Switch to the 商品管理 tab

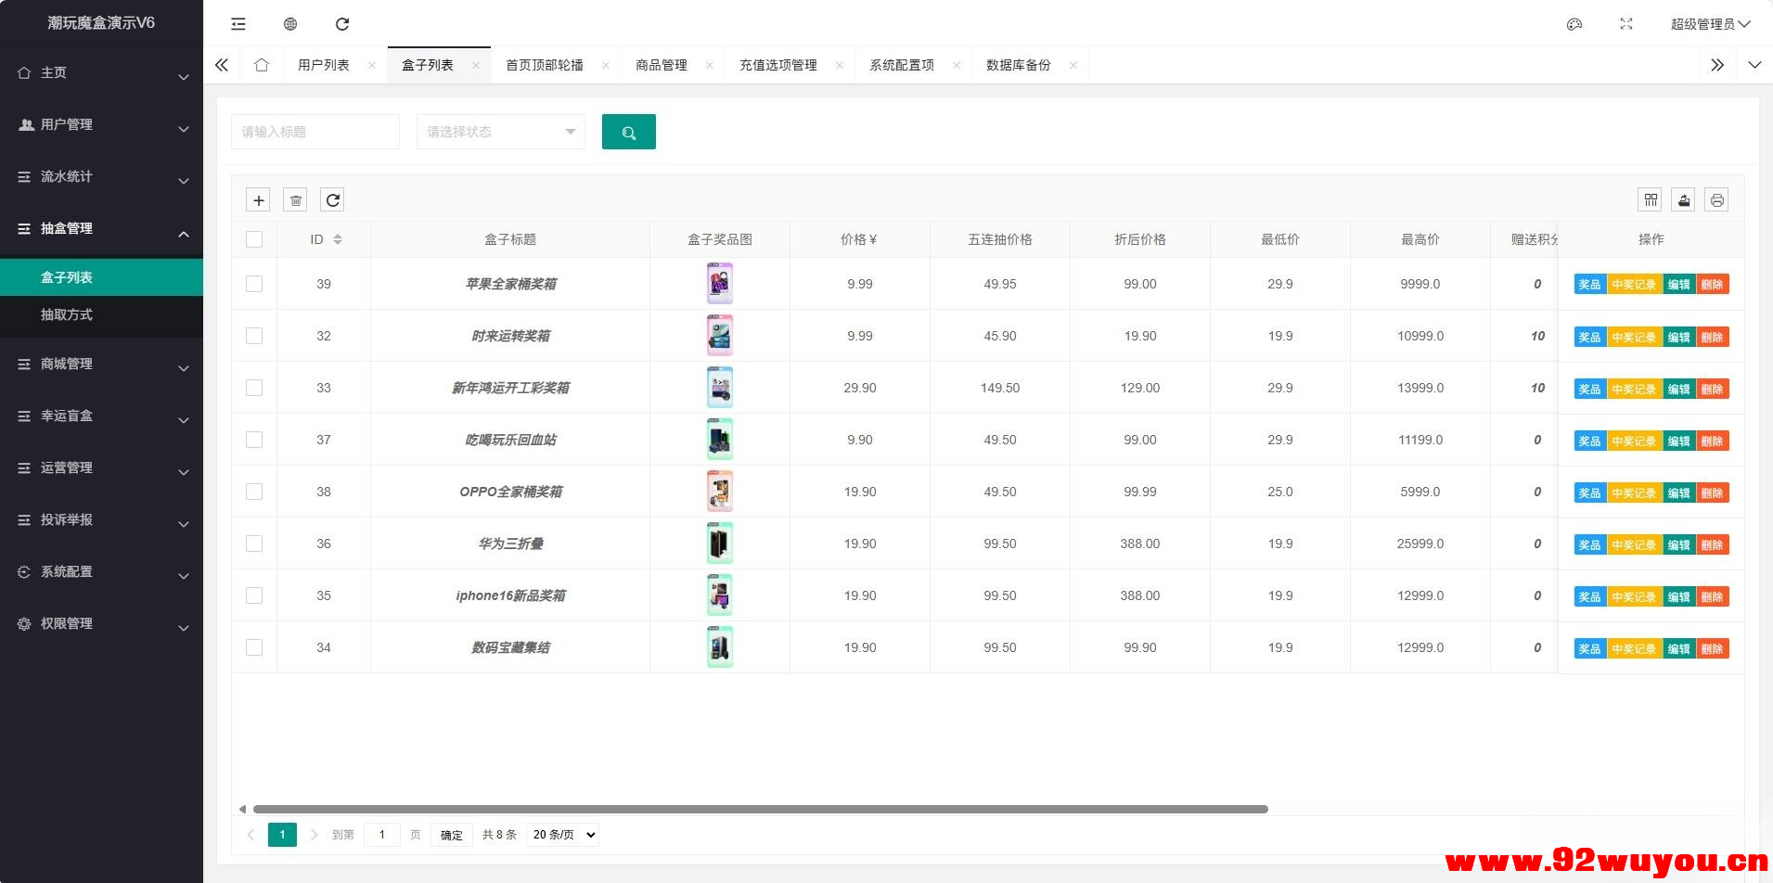tap(661, 64)
